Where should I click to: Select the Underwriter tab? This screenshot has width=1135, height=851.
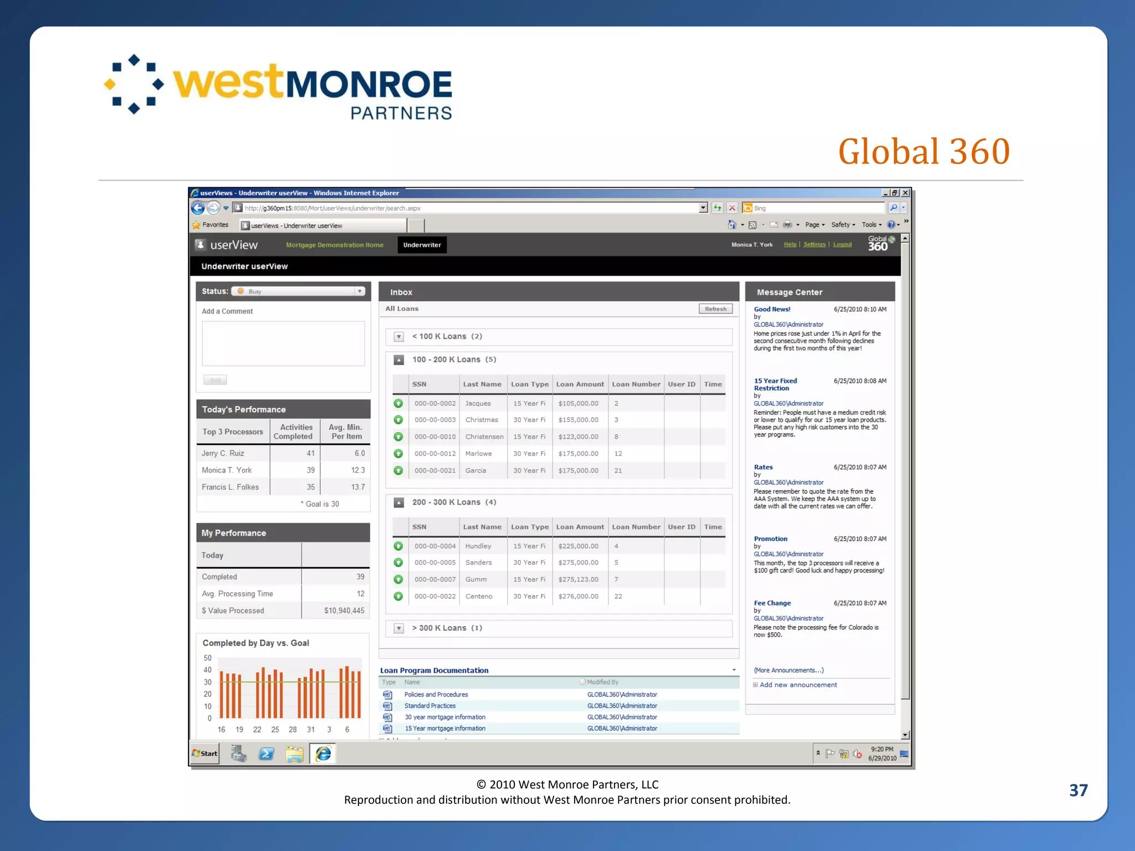tap(422, 245)
